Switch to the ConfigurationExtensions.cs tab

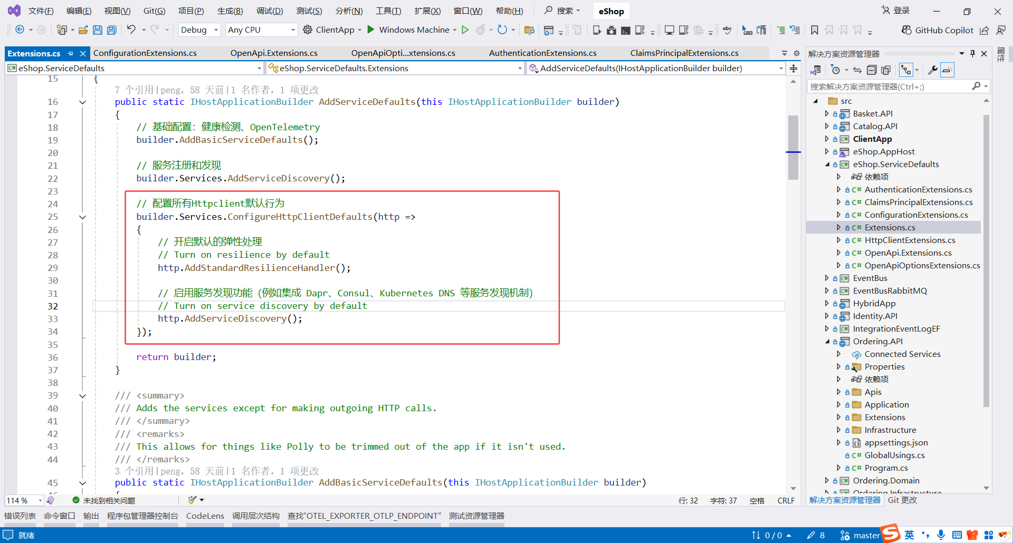(x=145, y=53)
